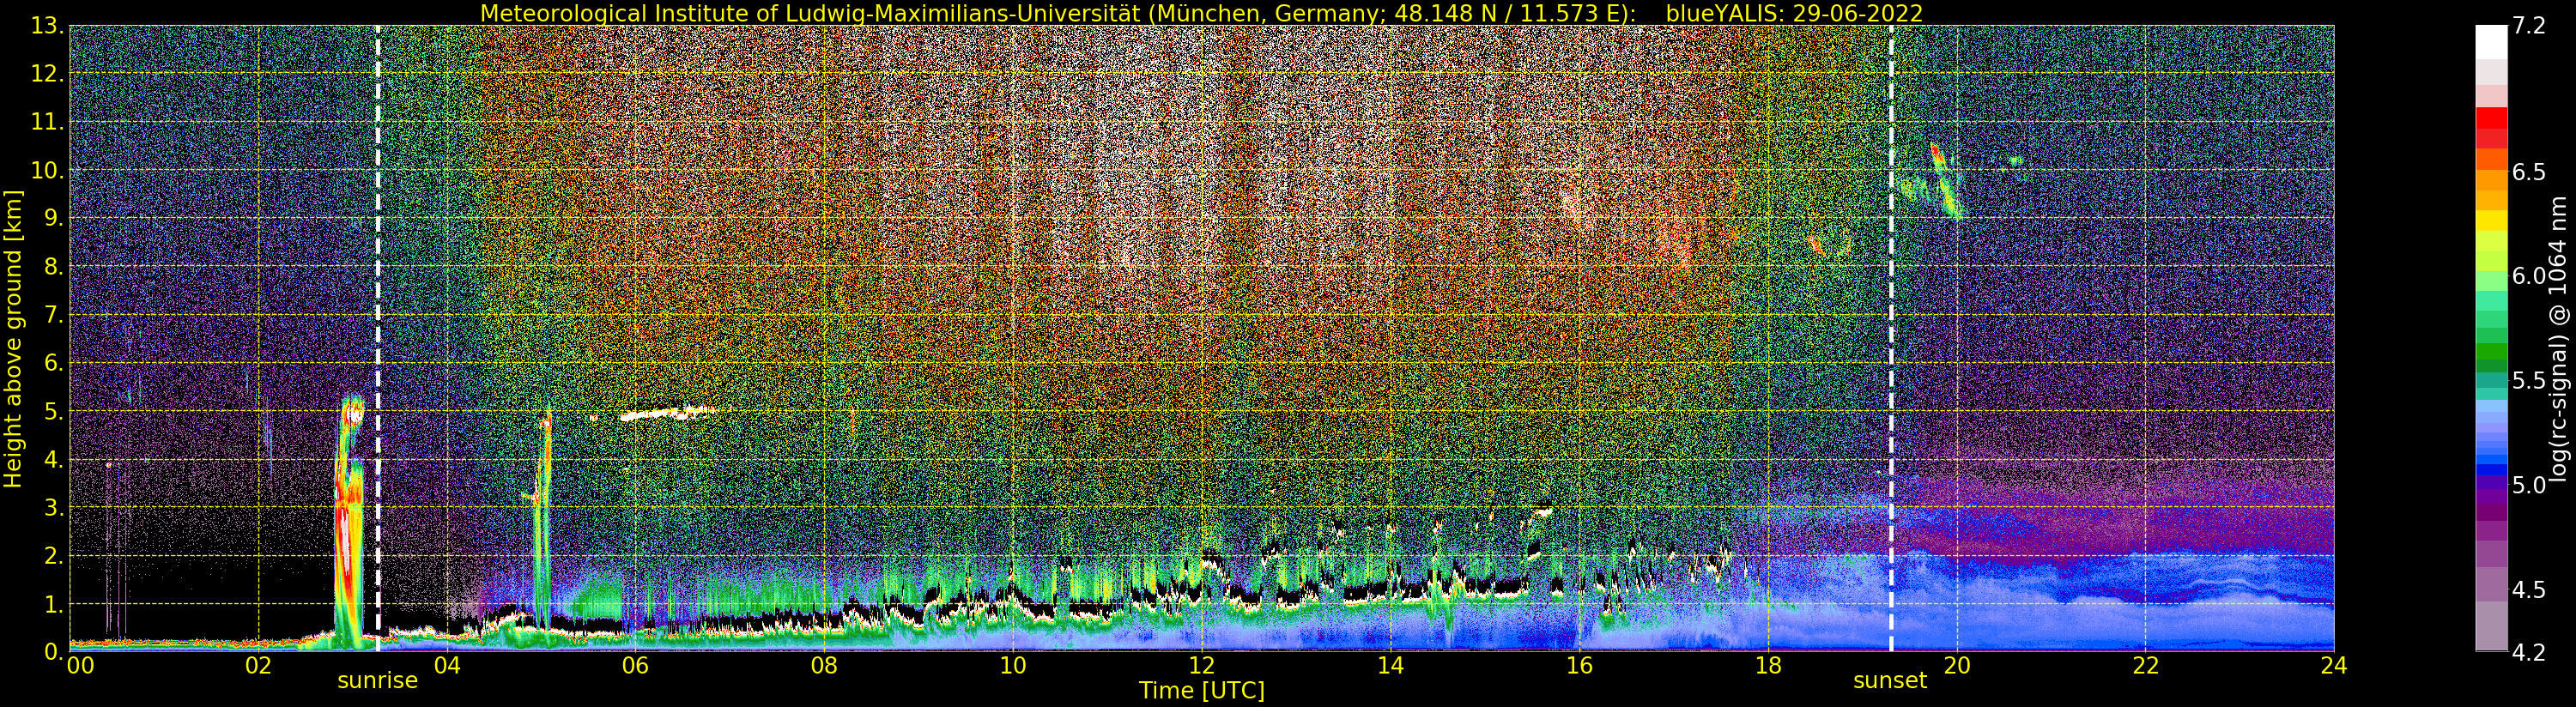The width and height of the screenshot is (2576, 707).
Task: Click the height-axis tick label '1.'
Action: pyautogui.click(x=52, y=603)
